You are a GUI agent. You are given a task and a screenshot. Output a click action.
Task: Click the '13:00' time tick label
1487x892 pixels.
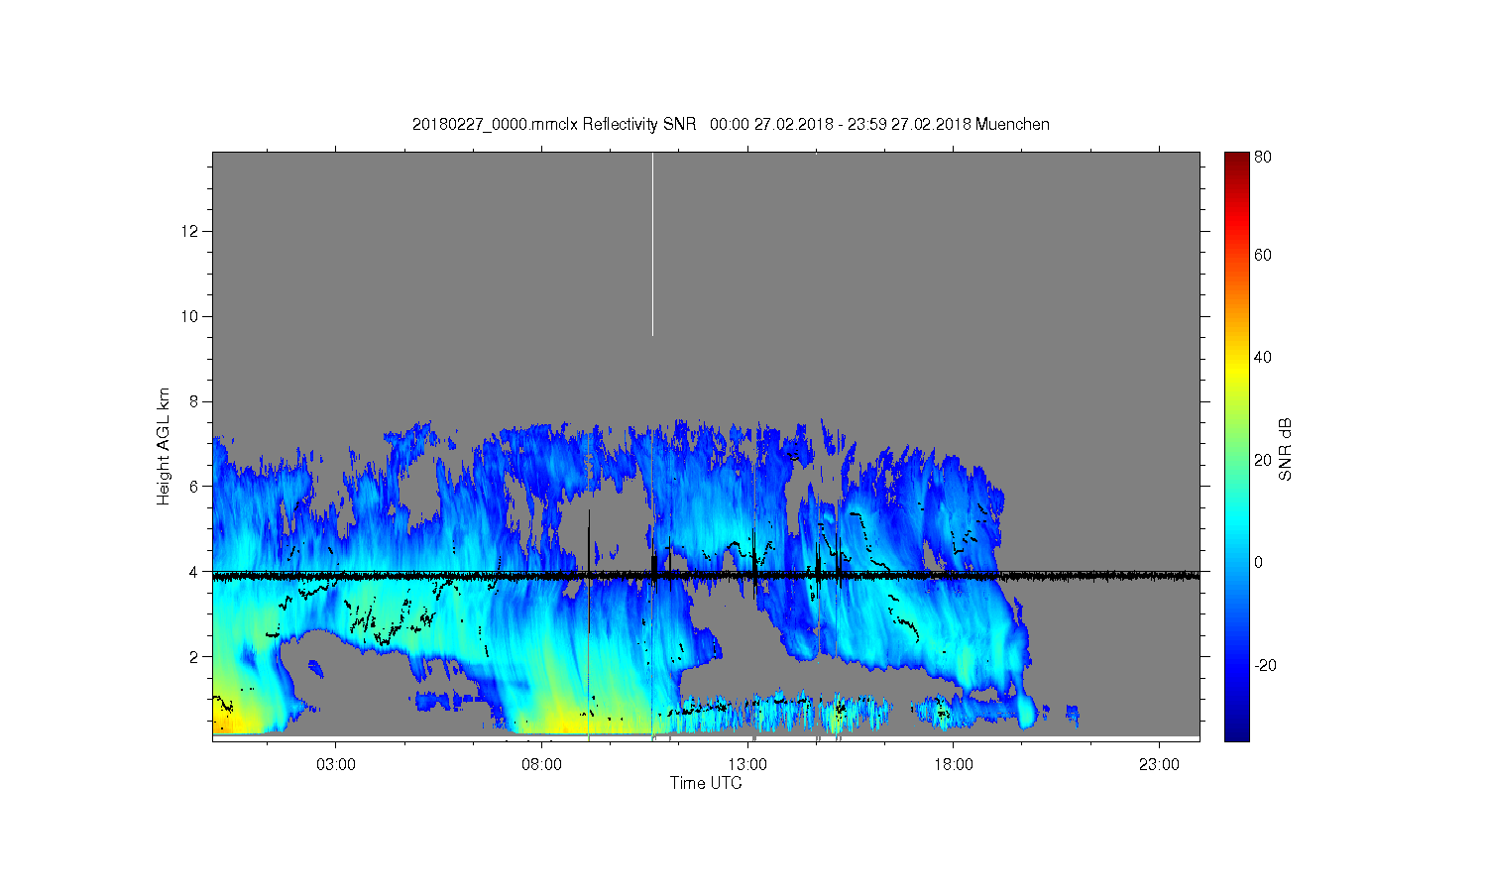coord(747,765)
